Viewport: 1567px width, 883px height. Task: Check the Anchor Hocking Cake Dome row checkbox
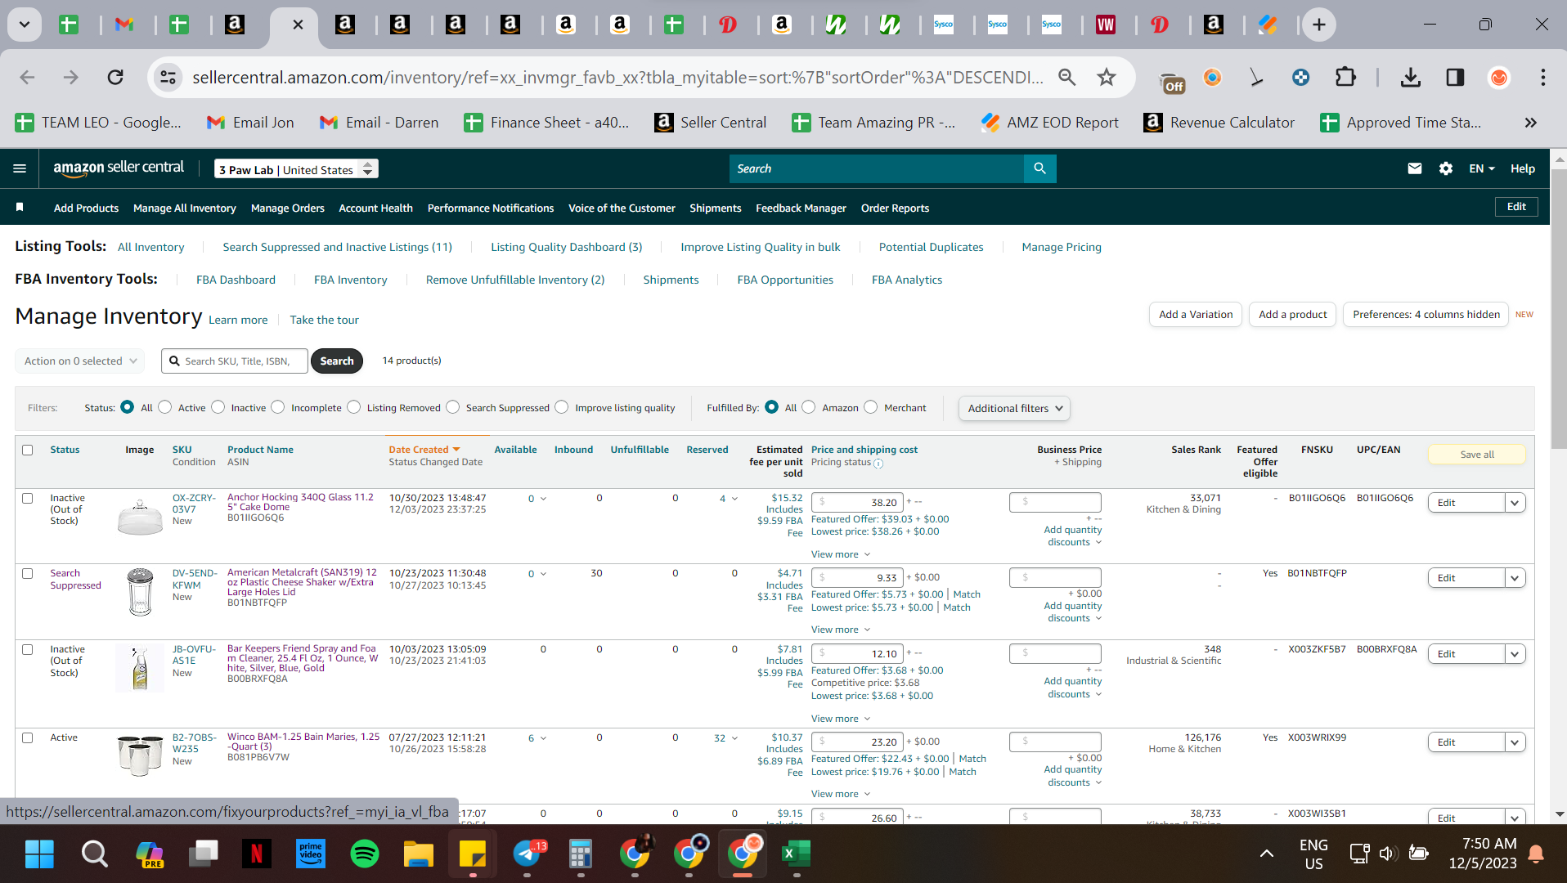pos(28,498)
